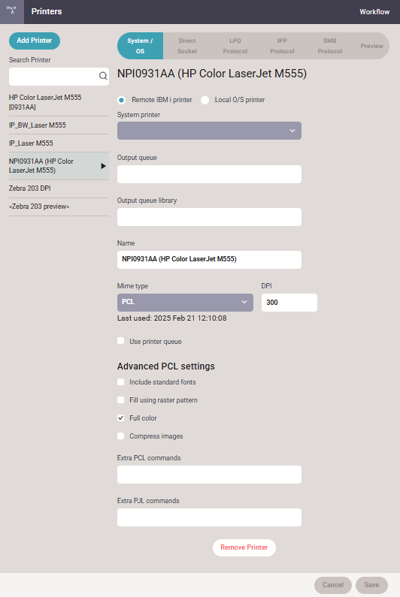Open the Mime type PCL dropdown

tap(185, 303)
